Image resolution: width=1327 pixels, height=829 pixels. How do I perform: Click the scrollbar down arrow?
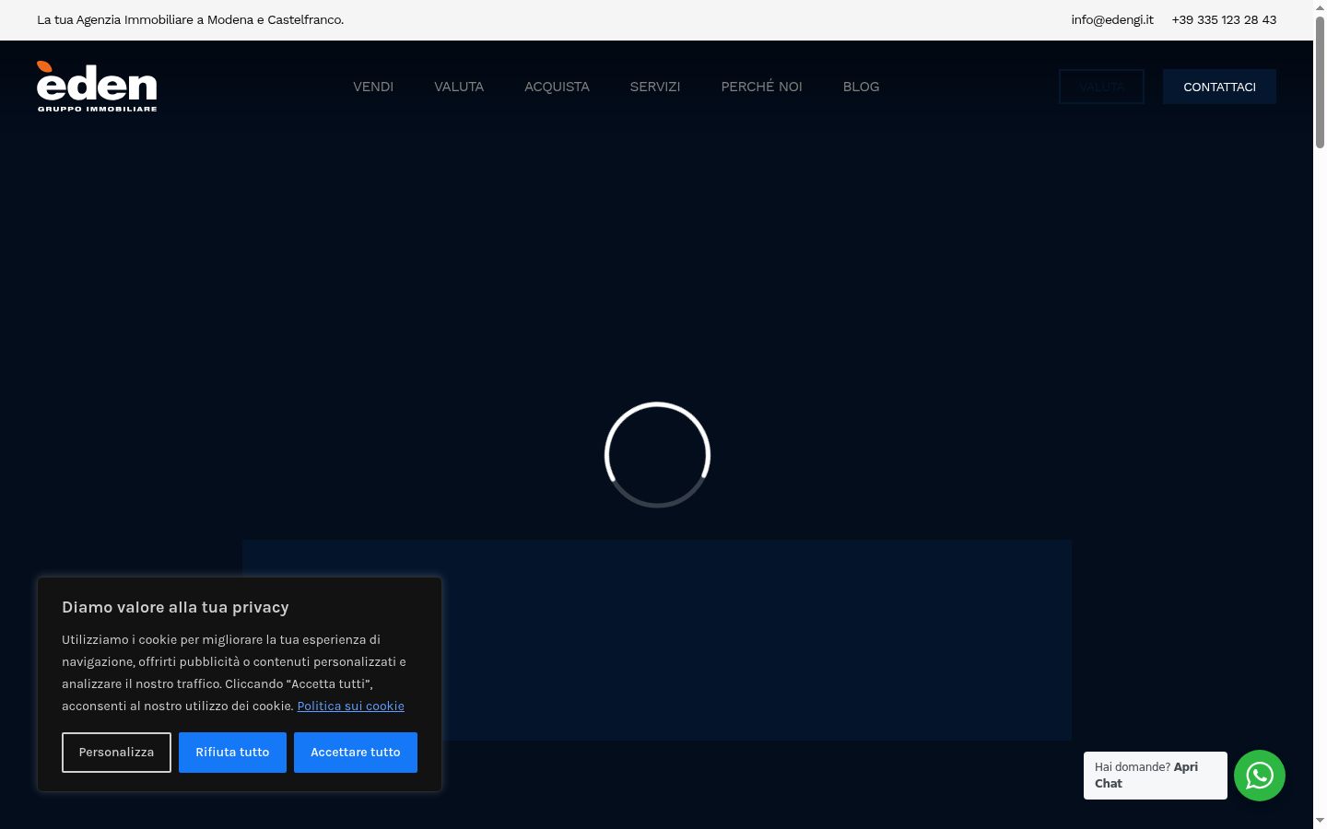pyautogui.click(x=1320, y=821)
